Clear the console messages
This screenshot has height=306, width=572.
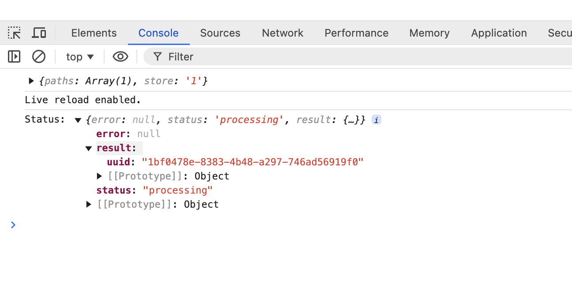(x=38, y=56)
